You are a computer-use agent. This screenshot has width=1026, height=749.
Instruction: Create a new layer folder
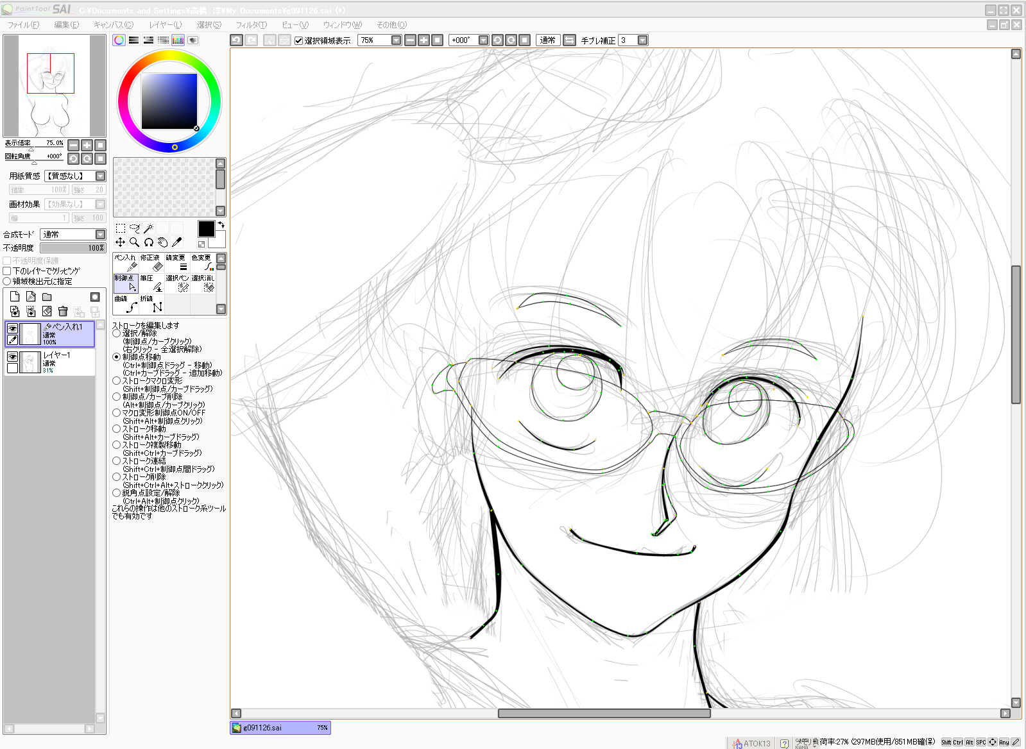pos(47,296)
